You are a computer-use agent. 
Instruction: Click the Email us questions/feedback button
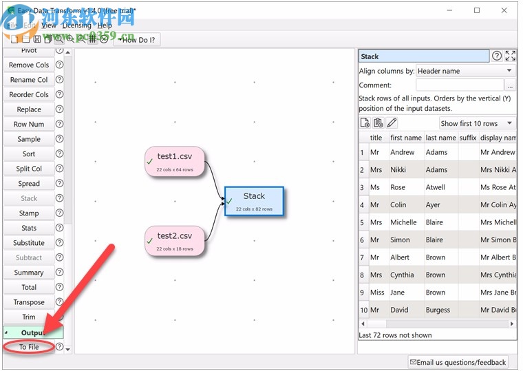pyautogui.click(x=458, y=362)
